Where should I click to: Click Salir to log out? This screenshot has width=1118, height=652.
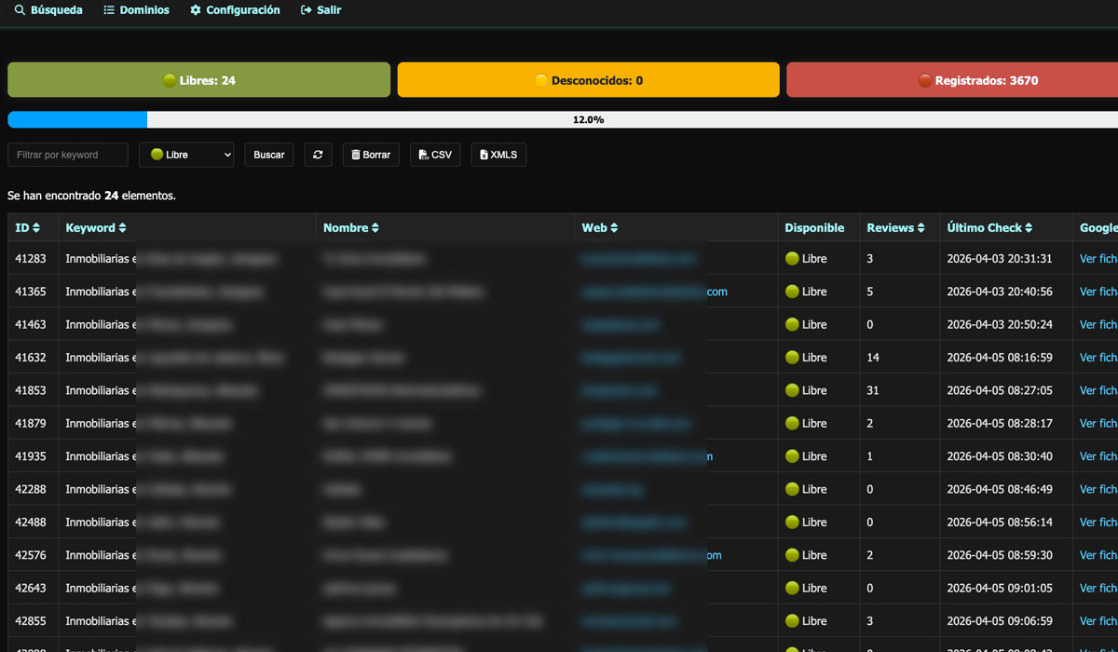(320, 10)
